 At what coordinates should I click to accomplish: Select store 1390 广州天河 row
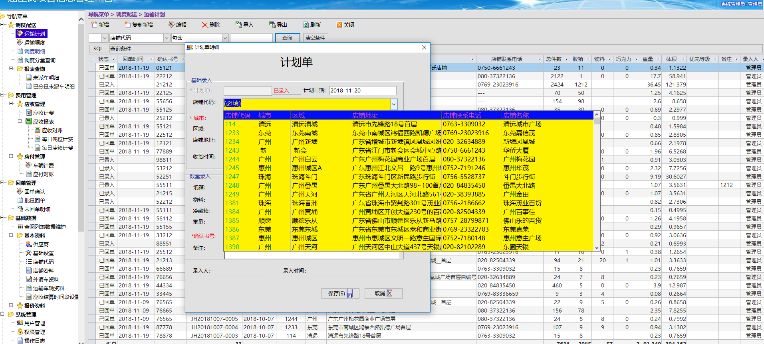click(x=408, y=247)
